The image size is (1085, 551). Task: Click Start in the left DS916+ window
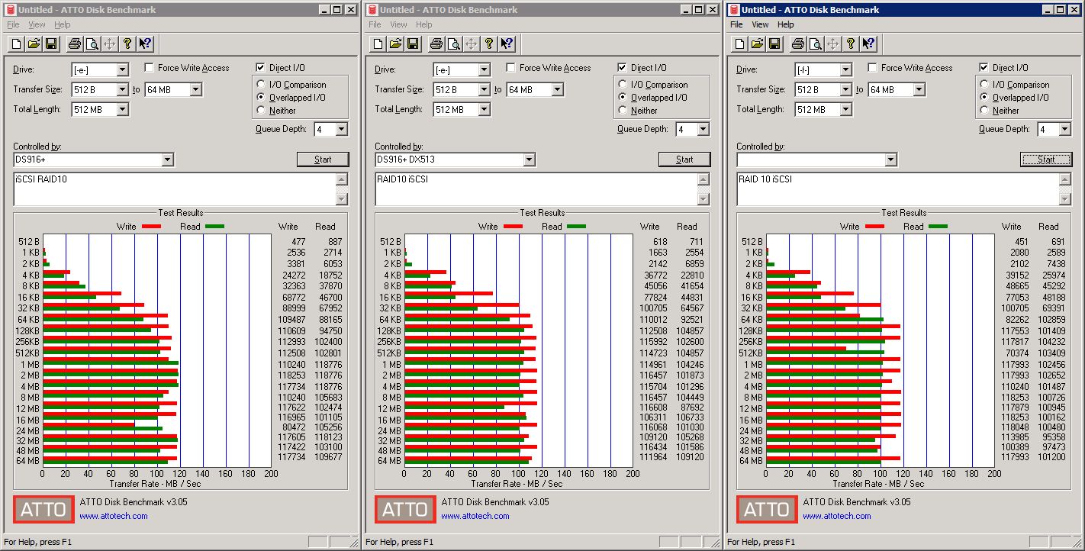[323, 159]
